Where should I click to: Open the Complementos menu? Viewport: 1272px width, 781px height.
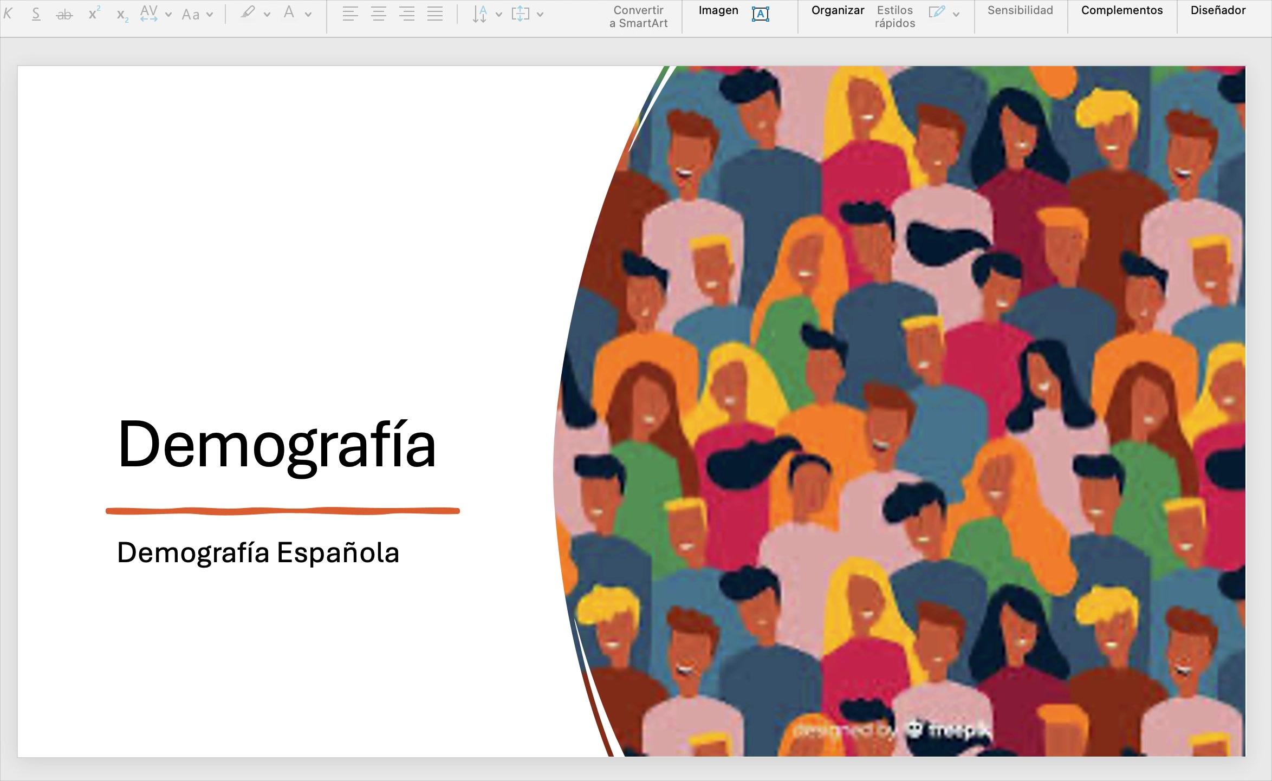(x=1122, y=10)
